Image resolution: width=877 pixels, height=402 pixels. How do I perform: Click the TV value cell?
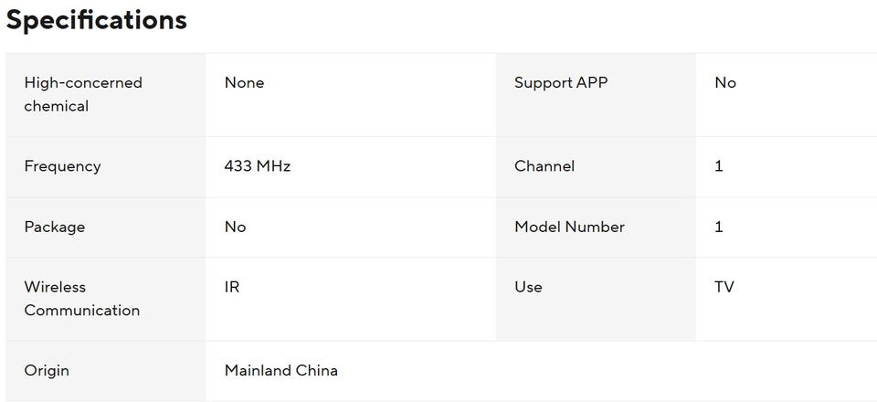724,287
